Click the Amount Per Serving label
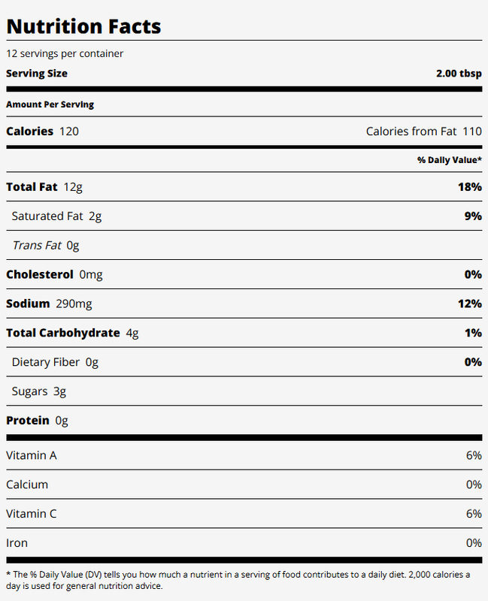The image size is (488, 601). pos(50,104)
